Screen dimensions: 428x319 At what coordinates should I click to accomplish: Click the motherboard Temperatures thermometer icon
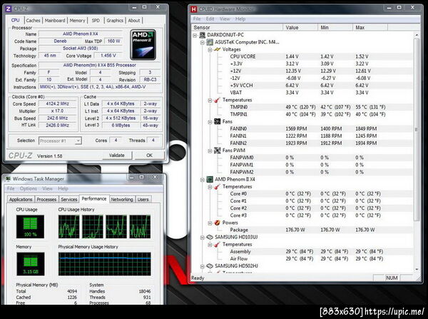[218, 100]
